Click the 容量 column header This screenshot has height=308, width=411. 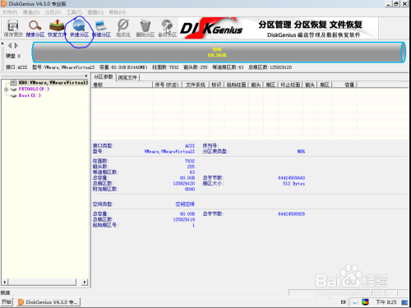(x=344, y=85)
